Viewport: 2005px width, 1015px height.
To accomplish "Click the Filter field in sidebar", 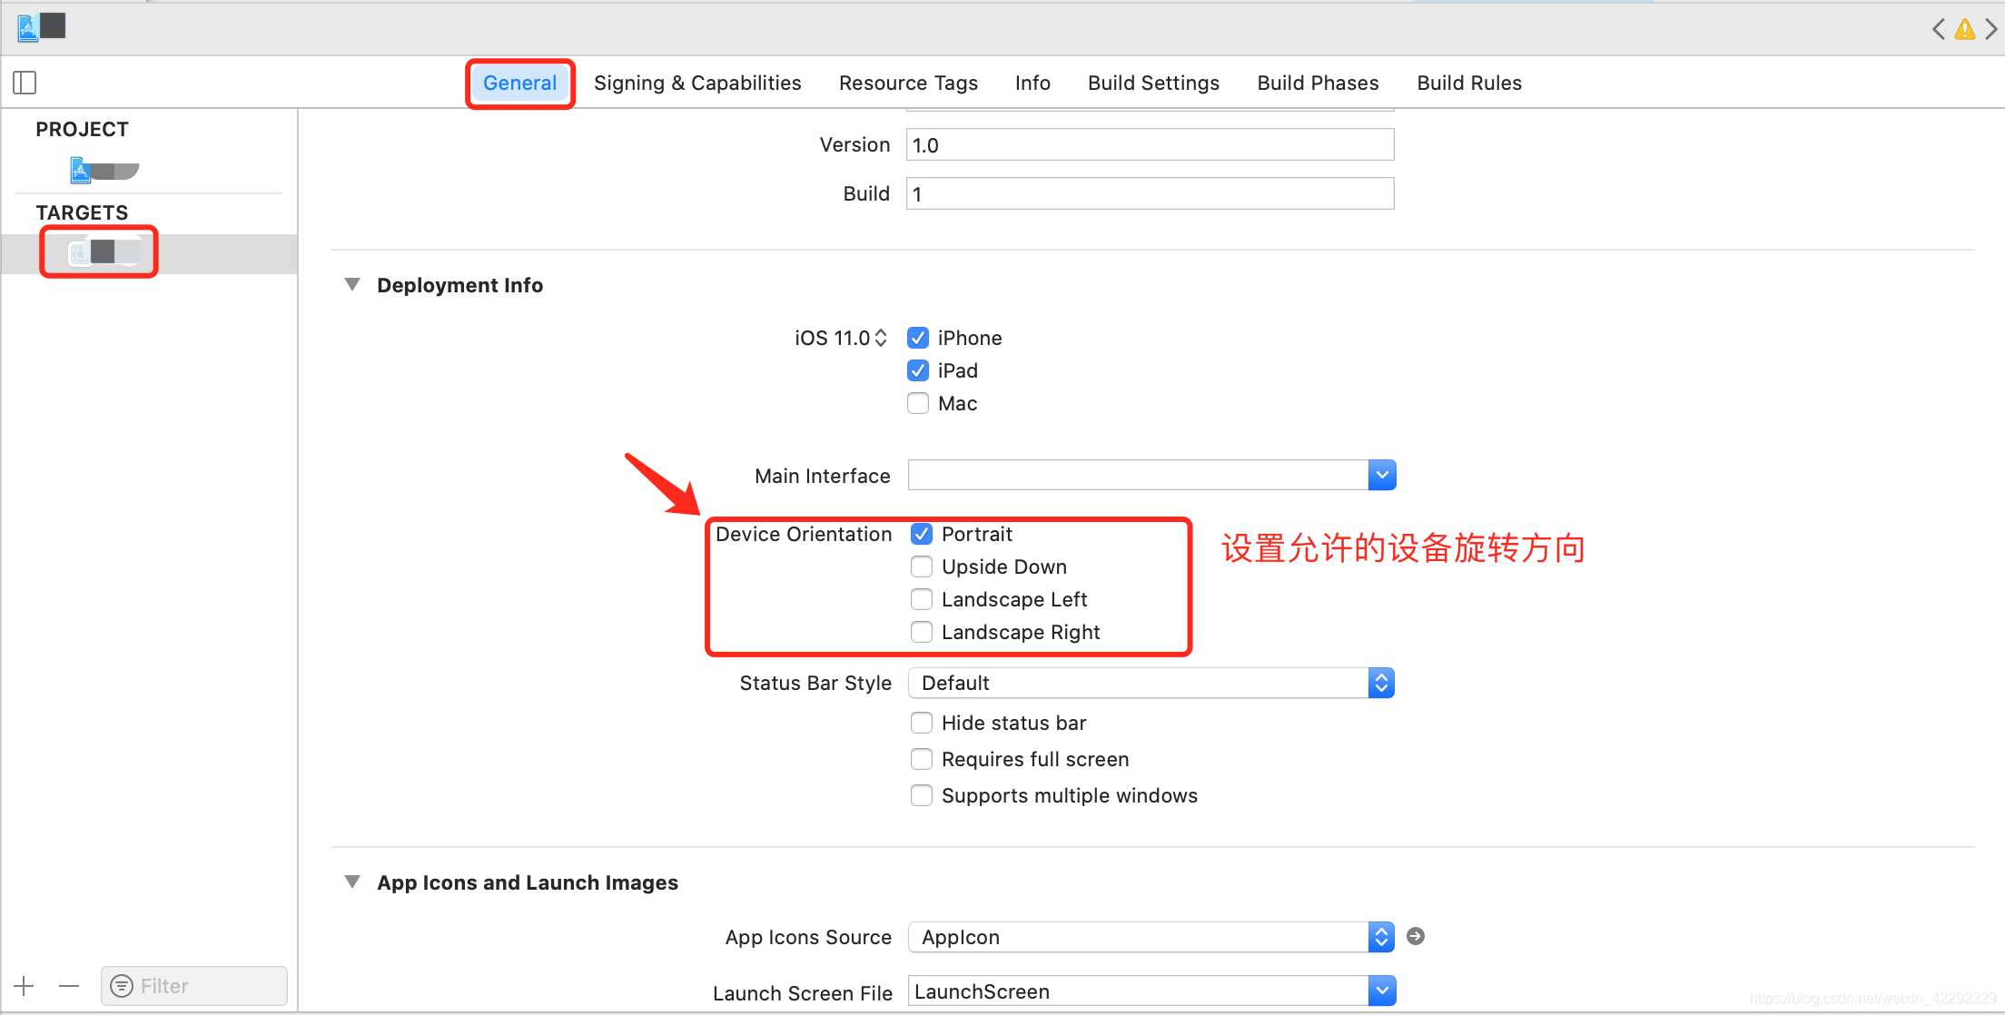I will (194, 986).
